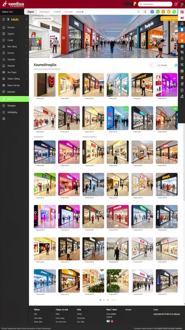Switch to the tab right of 'Sigum'
This screenshot has width=185, height=330.
(44, 12)
